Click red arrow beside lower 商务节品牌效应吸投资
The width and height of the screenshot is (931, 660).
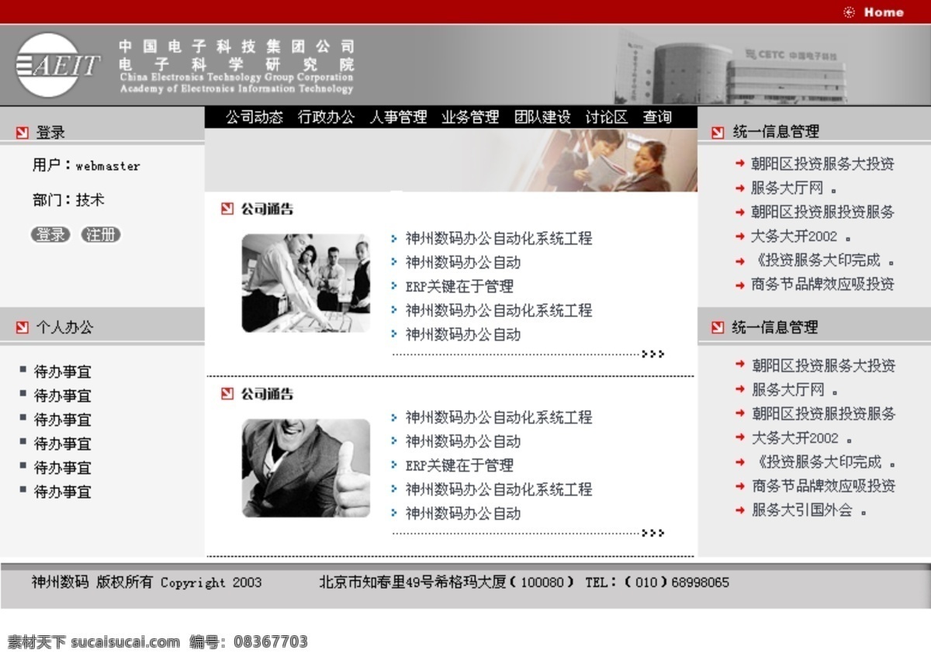[x=740, y=485]
